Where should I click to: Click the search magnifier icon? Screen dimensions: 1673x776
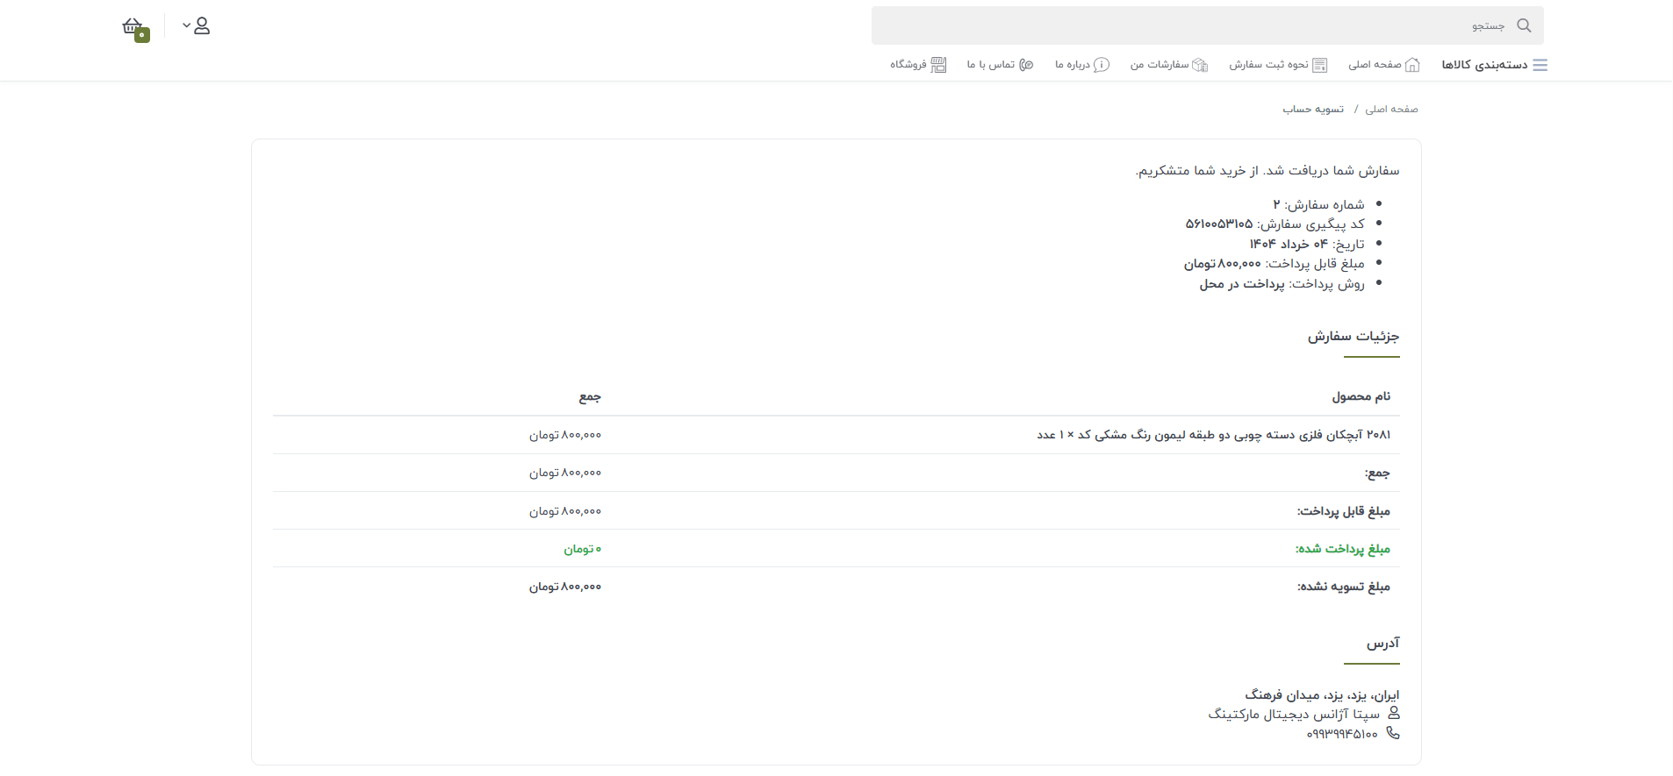[1524, 25]
